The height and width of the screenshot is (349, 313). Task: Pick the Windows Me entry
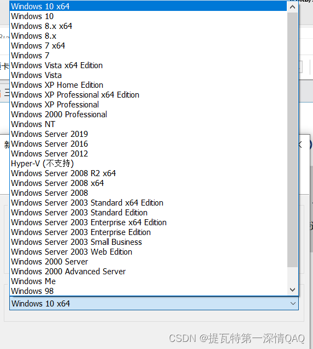click(148, 281)
